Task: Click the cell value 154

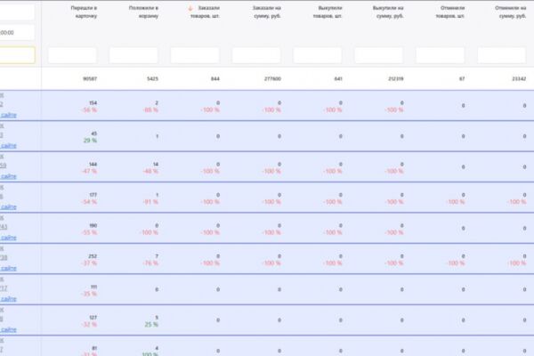Action: click(93, 103)
